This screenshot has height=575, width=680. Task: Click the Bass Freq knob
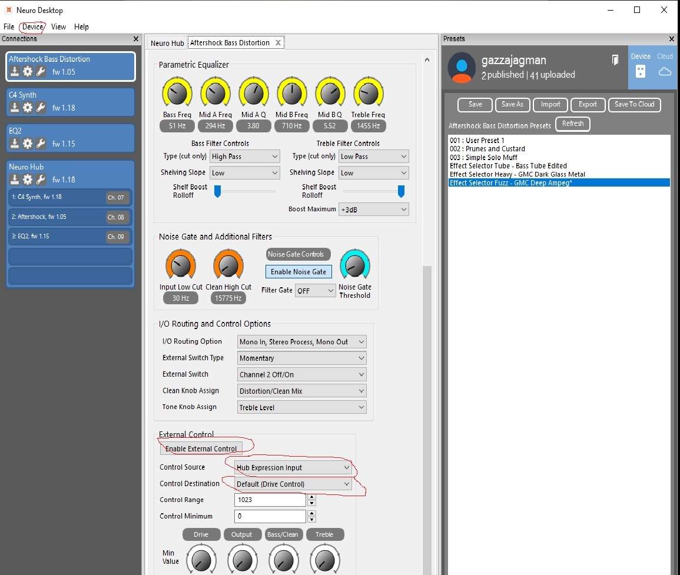coord(177,92)
